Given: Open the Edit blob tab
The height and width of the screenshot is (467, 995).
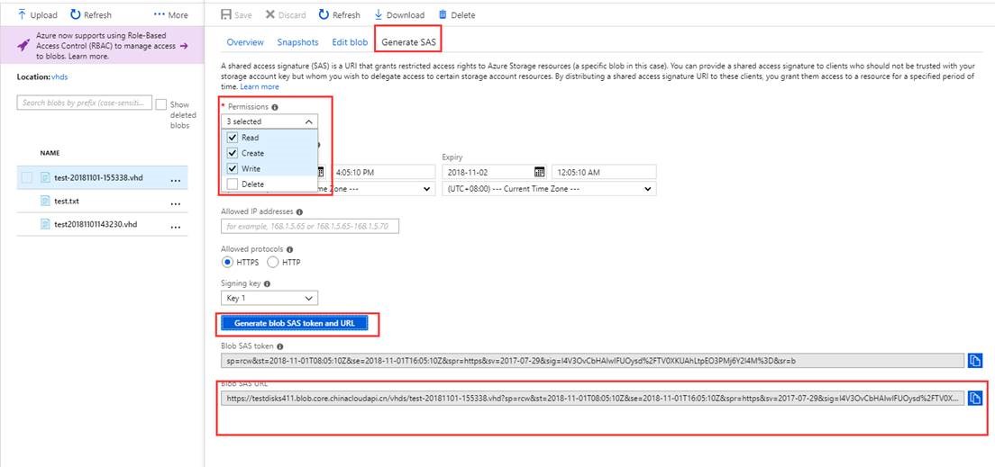Looking at the screenshot, I should tap(350, 42).
